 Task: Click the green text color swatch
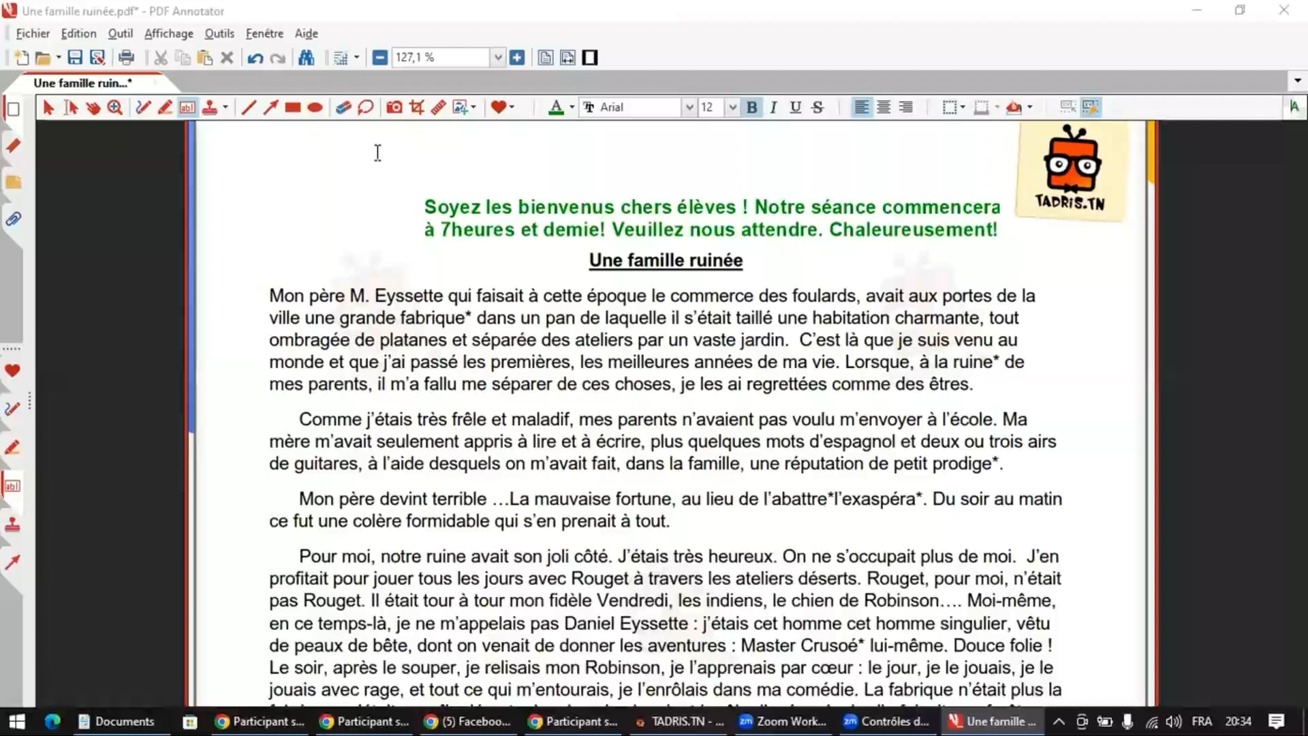tap(556, 107)
